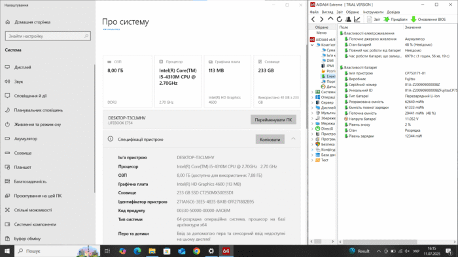Image resolution: width=458 pixels, height=257 pixels.
Task: Open the Звіт report toolbar button
Action: pyautogui.click(x=374, y=19)
